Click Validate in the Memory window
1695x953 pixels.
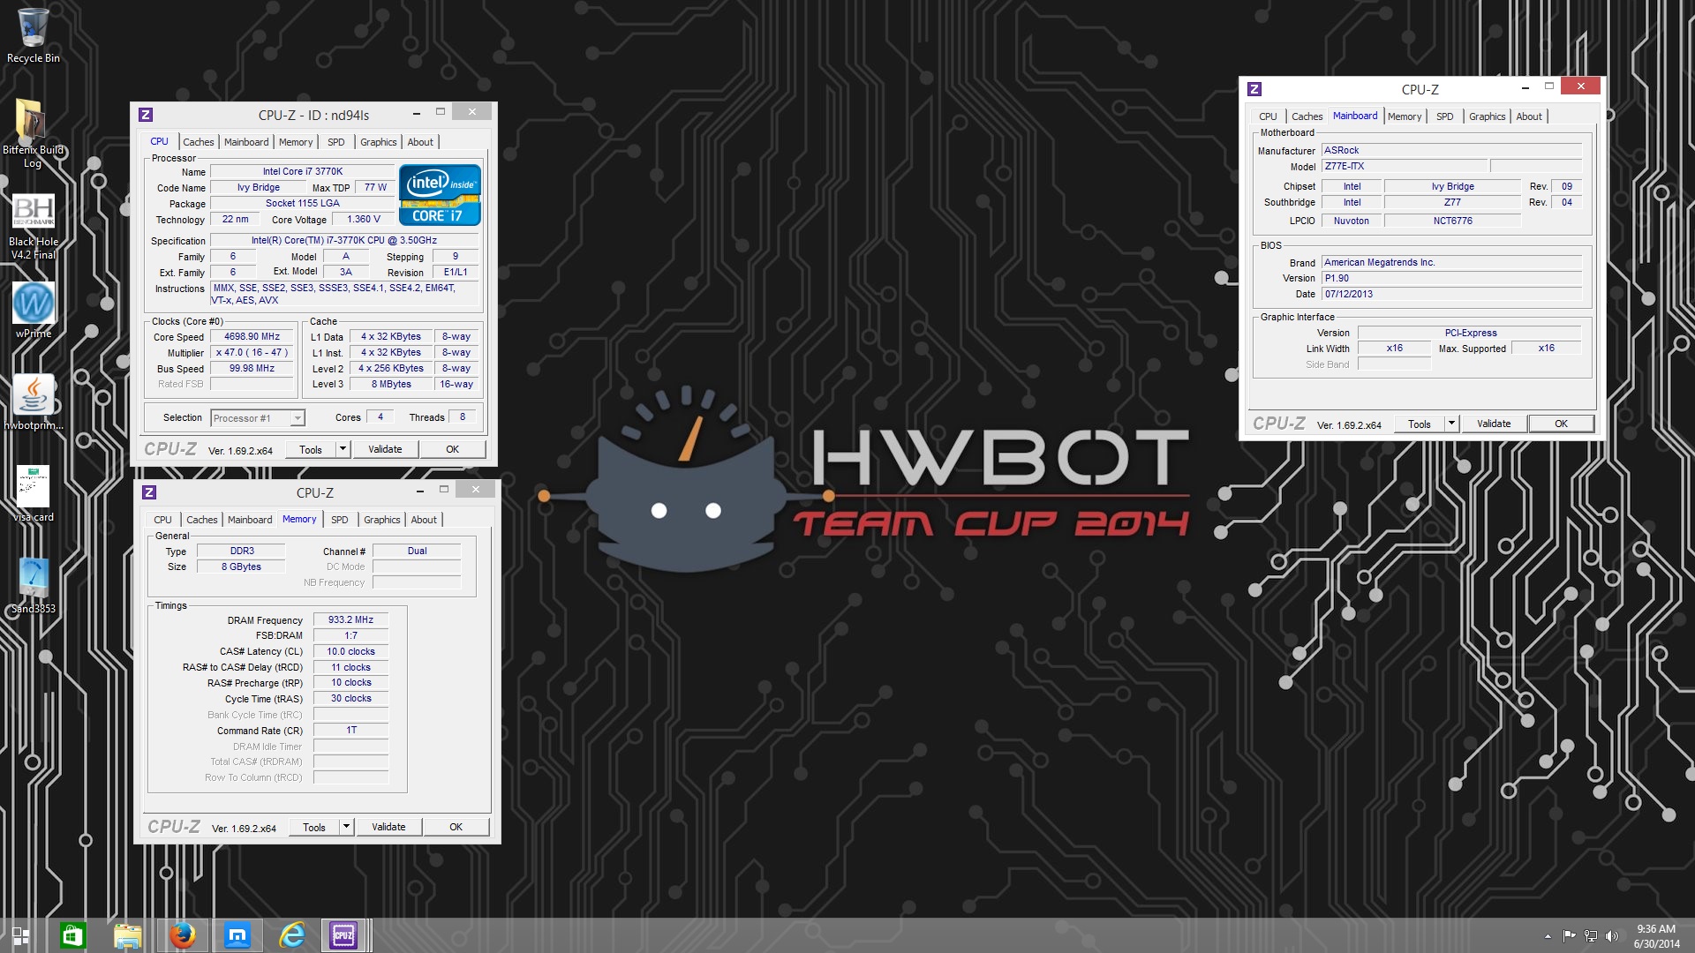point(388,827)
